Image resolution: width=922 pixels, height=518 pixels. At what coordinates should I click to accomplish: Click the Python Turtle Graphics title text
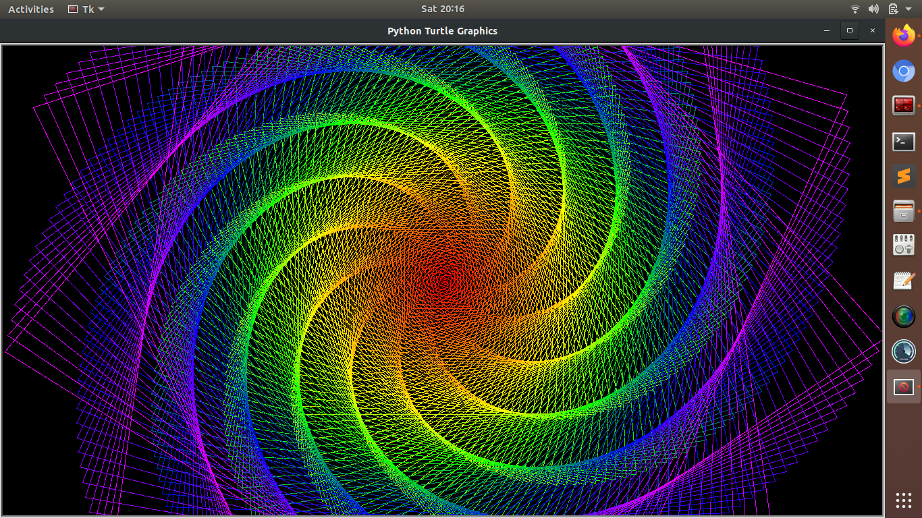click(x=442, y=30)
